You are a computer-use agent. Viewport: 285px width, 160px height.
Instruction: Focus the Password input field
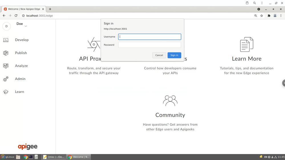click(149, 45)
